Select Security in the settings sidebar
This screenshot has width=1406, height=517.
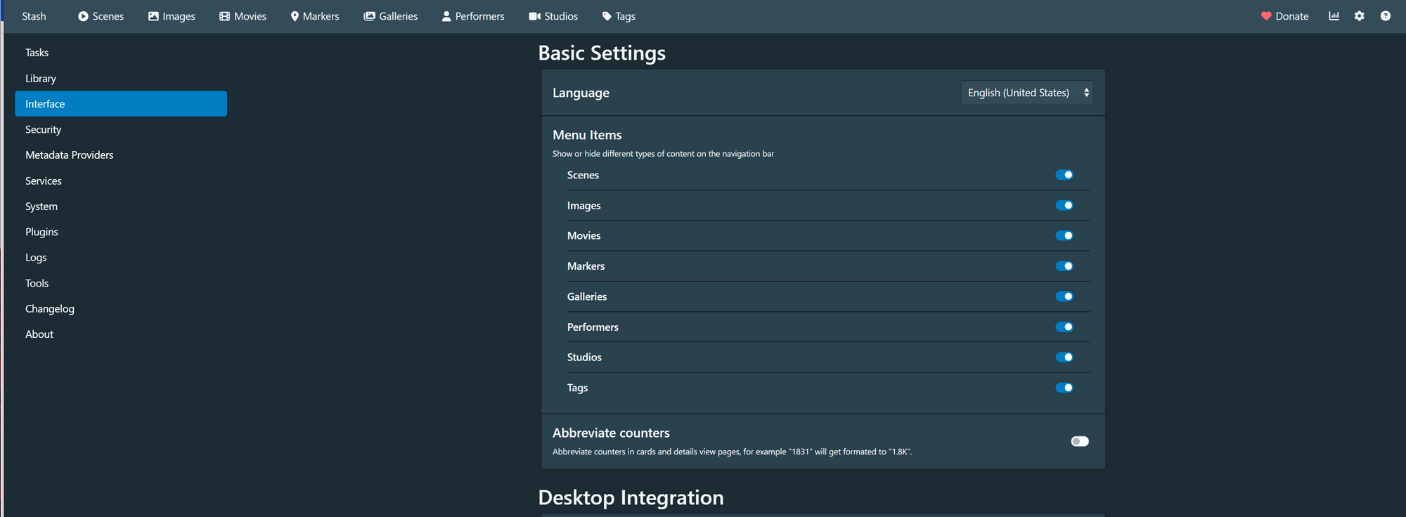(44, 130)
